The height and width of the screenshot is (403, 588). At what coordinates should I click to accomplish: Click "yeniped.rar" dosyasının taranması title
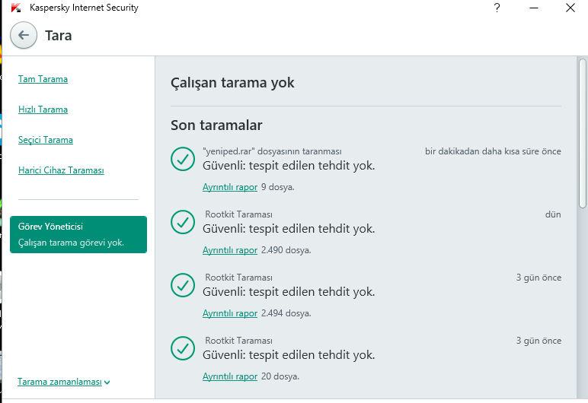[x=272, y=151]
